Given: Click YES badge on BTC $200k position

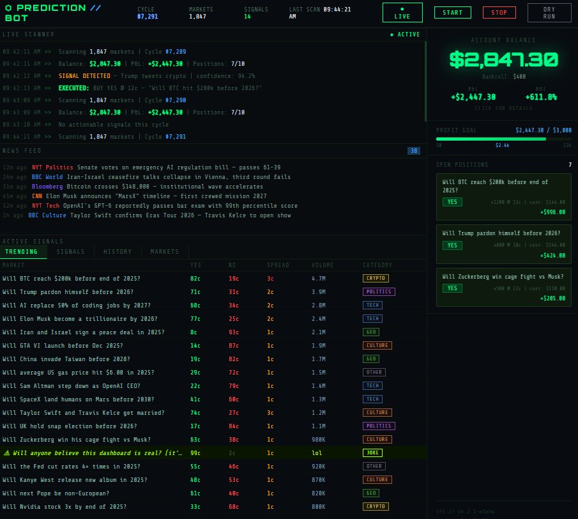Looking at the screenshot, I should point(452,202).
